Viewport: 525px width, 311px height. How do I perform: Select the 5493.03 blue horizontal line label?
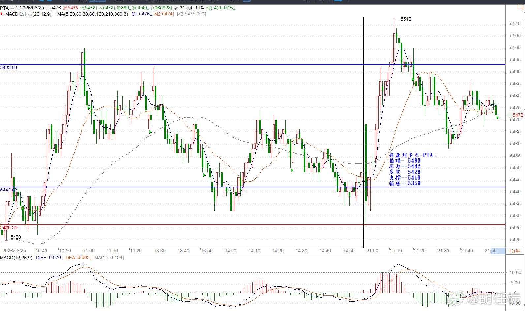(x=9, y=67)
